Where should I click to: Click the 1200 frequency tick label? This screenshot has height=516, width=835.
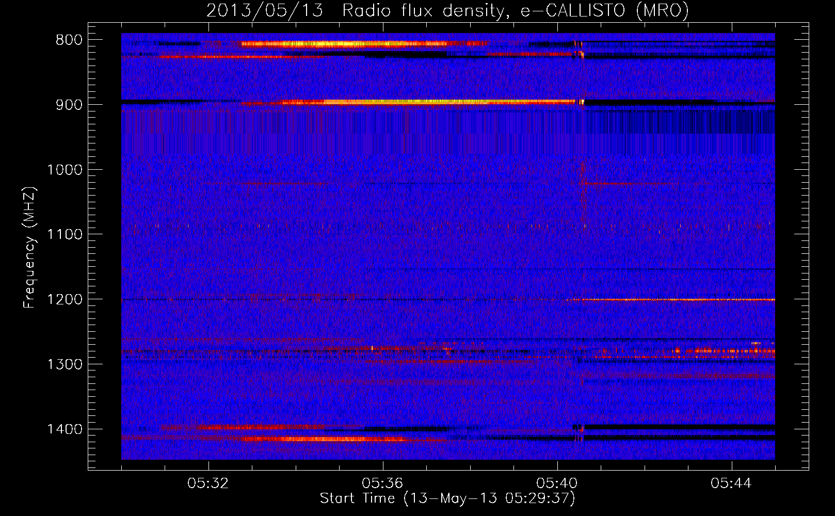coord(65,300)
